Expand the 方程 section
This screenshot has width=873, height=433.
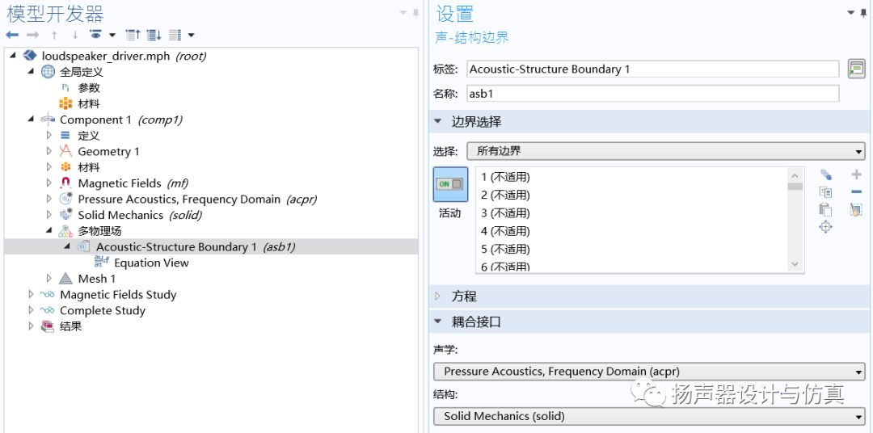point(437,296)
